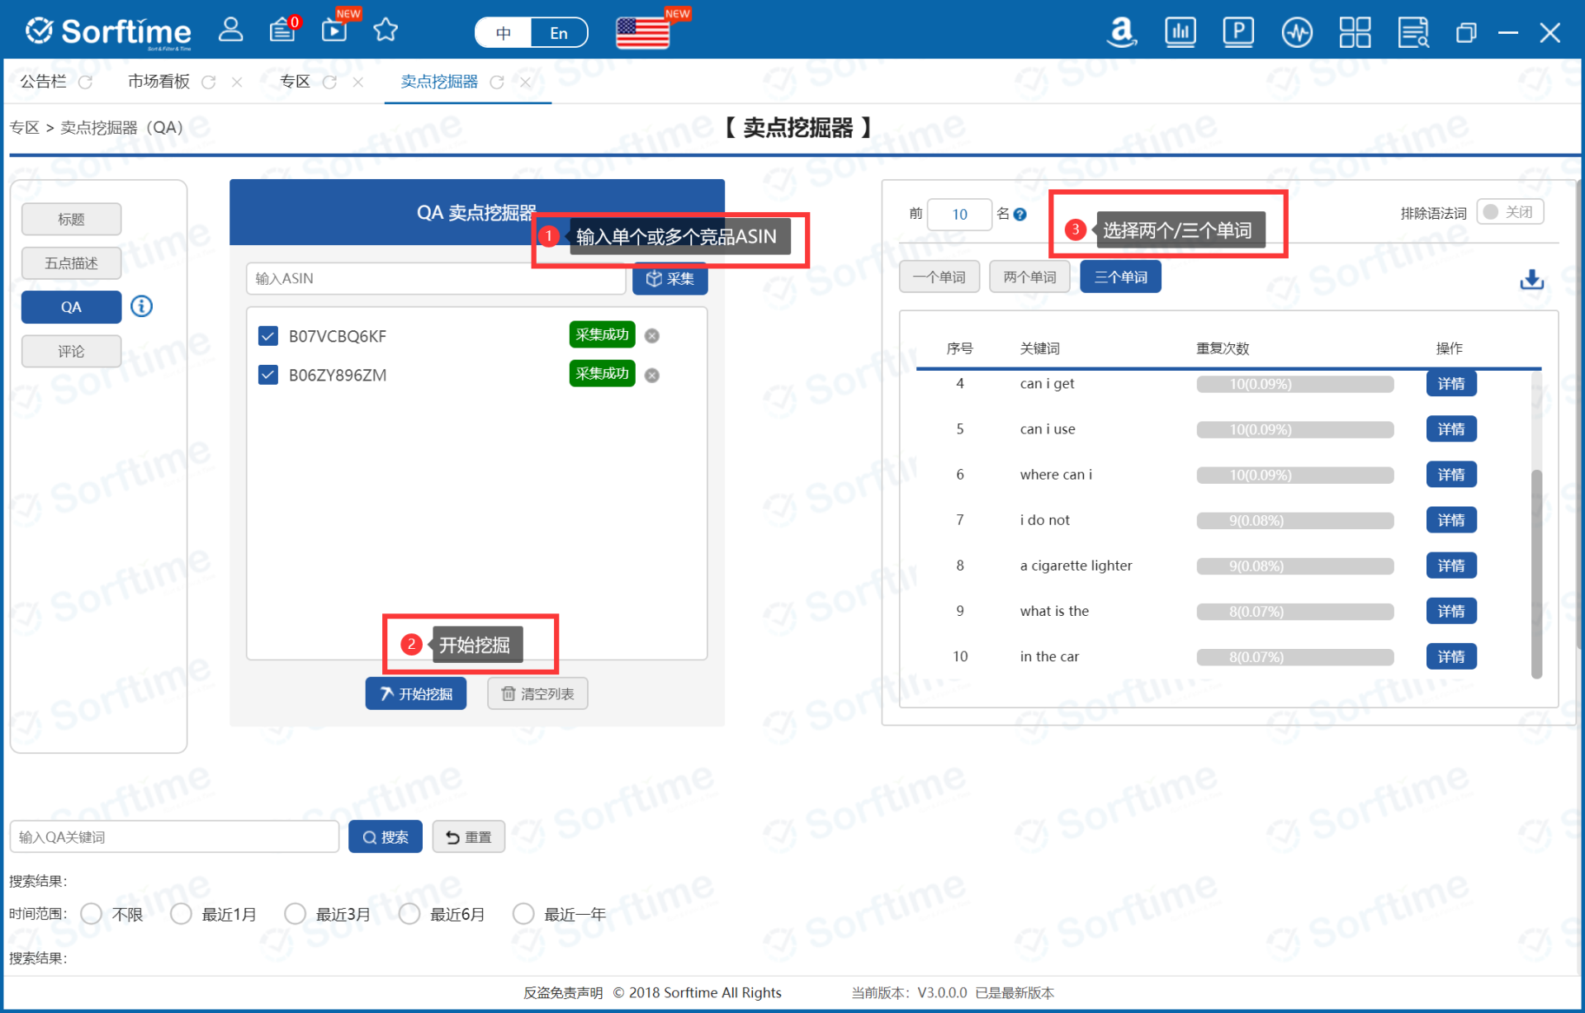Image resolution: width=1585 pixels, height=1013 pixels.
Task: Click repeat-count bar for 'what is the'
Action: (1294, 611)
